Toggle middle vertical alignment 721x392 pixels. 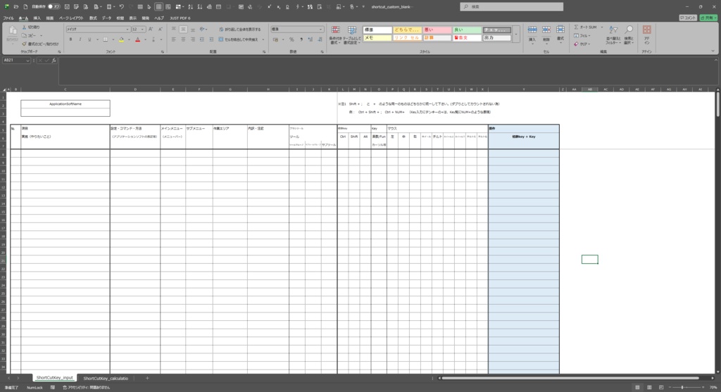pos(183,29)
